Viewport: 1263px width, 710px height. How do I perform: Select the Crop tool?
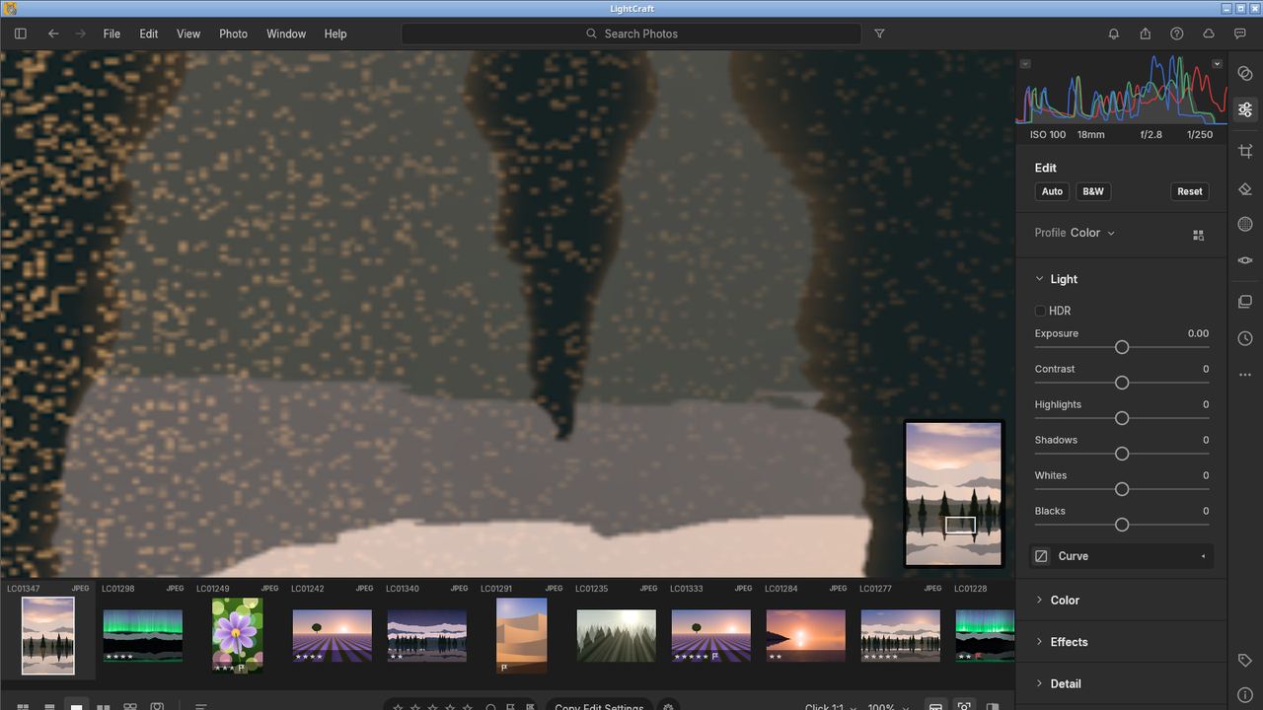click(1245, 151)
